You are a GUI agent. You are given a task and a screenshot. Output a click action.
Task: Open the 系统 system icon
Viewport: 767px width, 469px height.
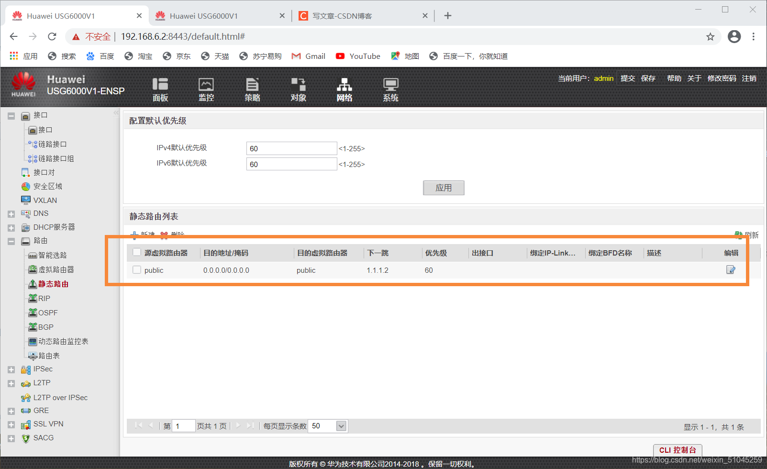[390, 89]
